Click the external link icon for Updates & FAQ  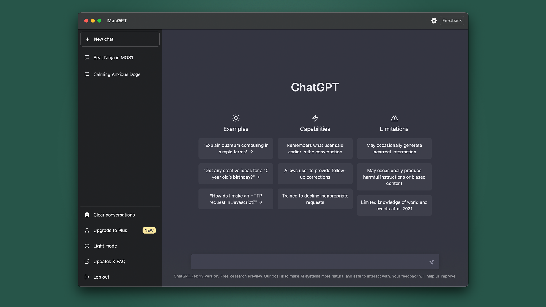87,262
